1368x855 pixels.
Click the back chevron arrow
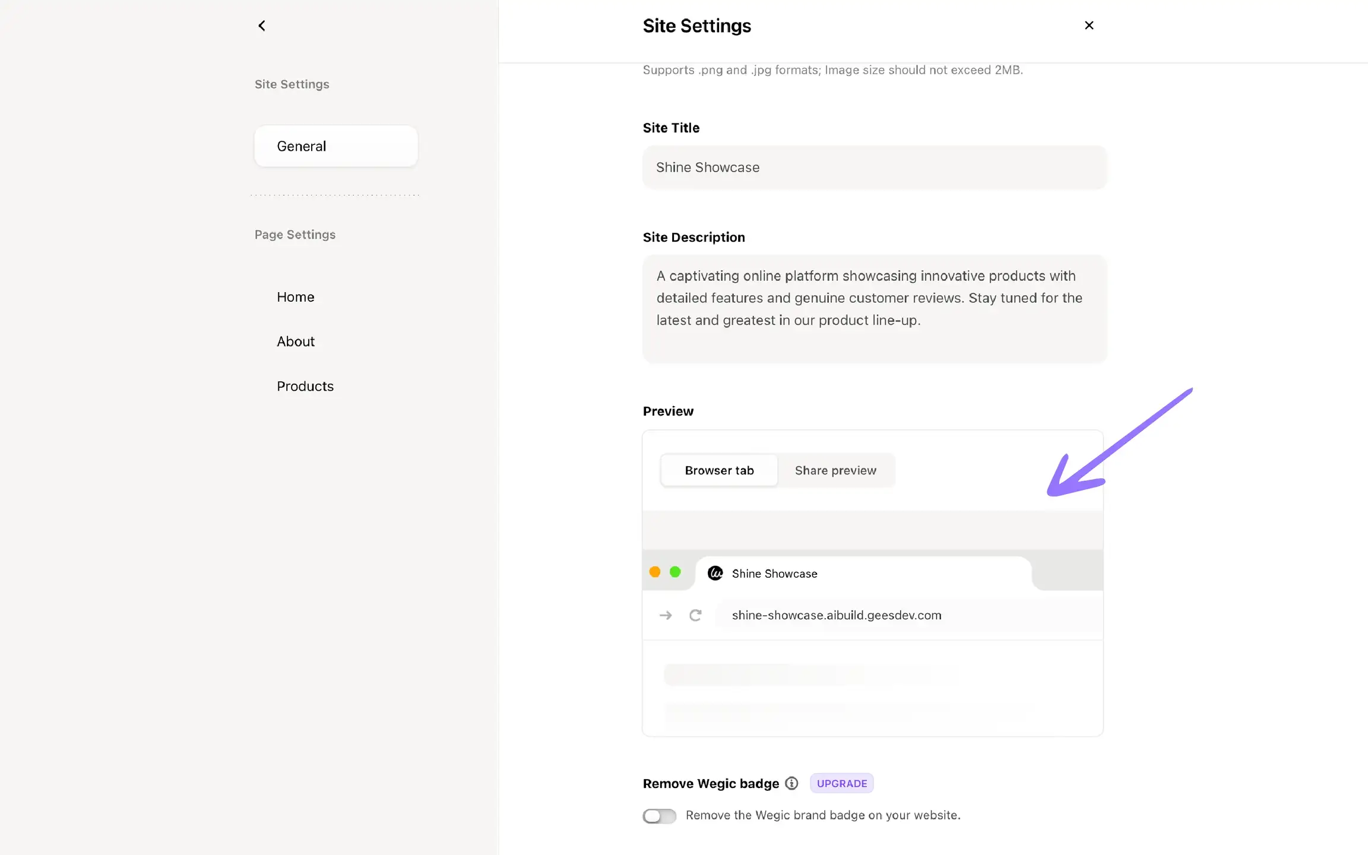pyautogui.click(x=262, y=26)
